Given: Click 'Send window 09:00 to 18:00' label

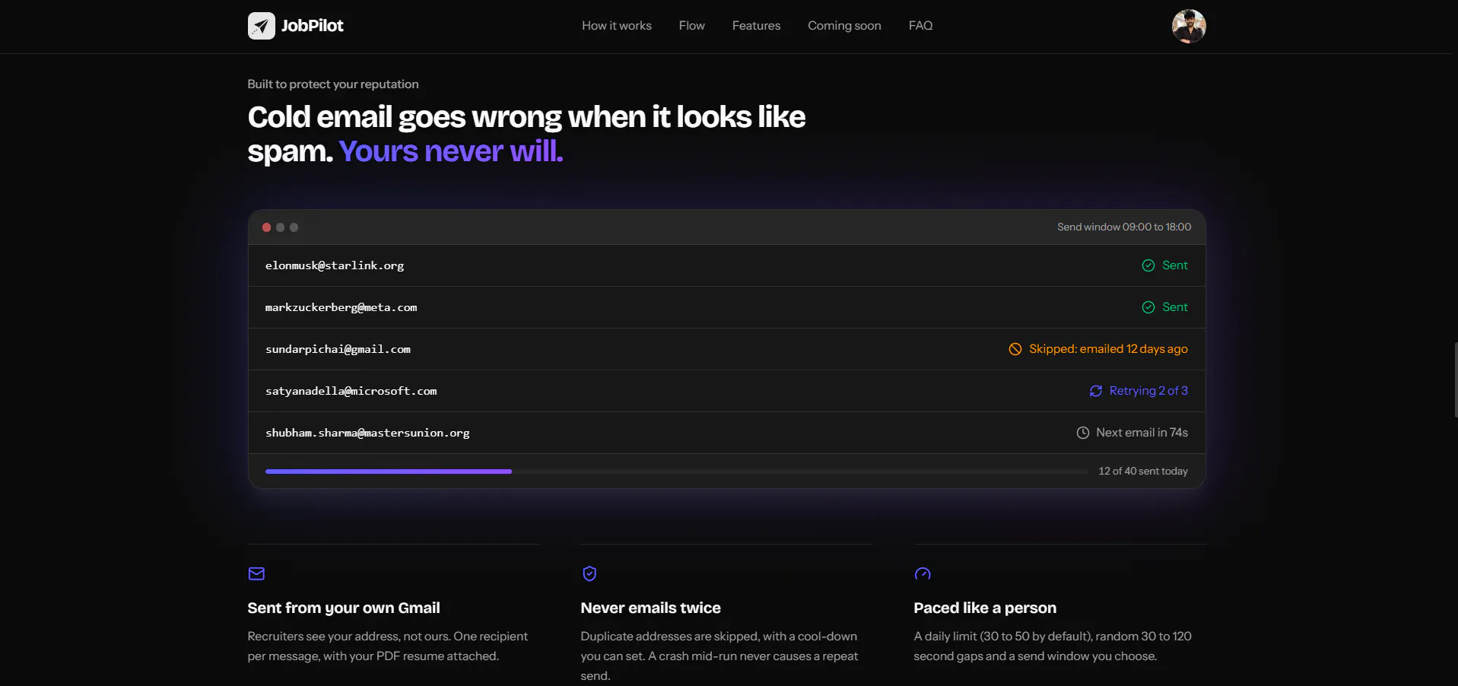Looking at the screenshot, I should coord(1124,227).
